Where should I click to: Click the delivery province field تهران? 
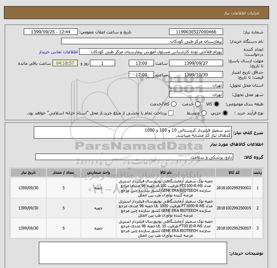196,85
